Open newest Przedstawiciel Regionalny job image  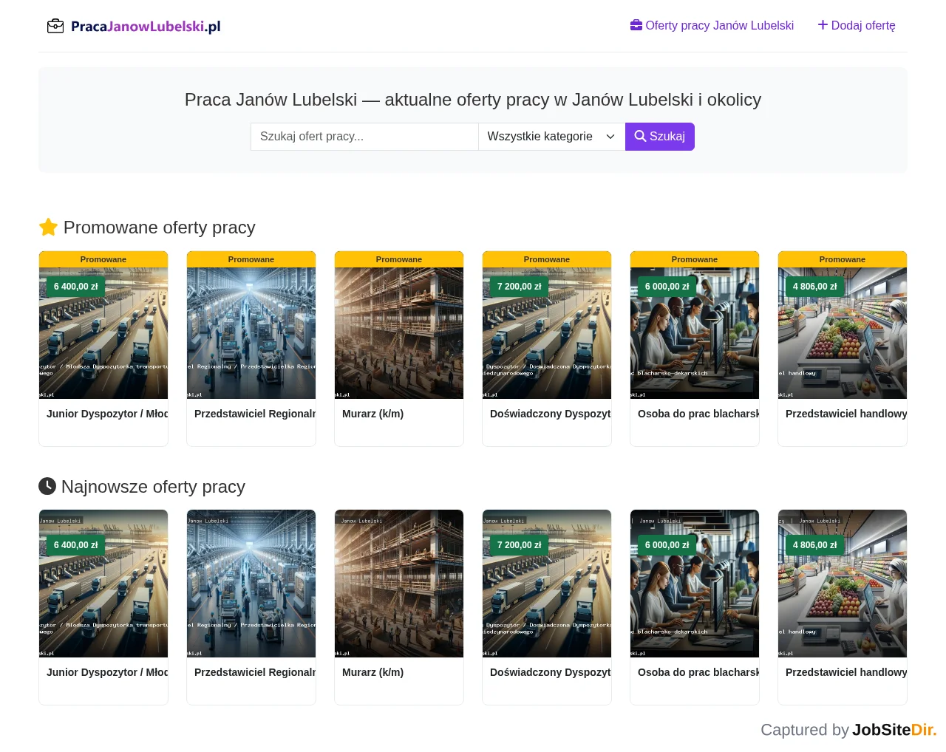tap(251, 584)
